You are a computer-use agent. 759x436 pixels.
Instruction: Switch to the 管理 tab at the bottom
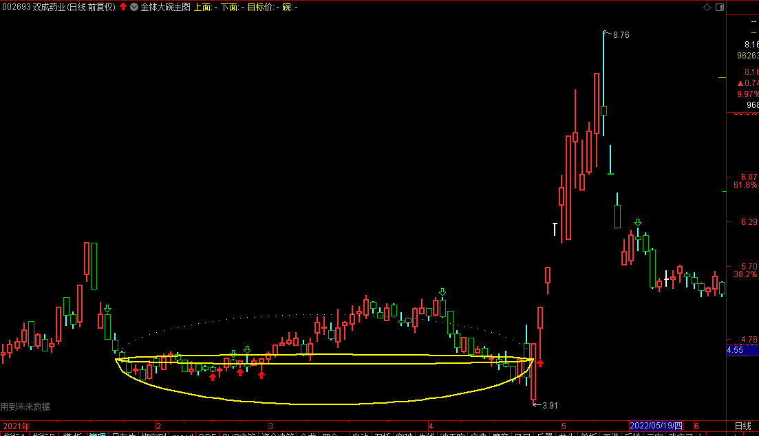click(x=97, y=434)
